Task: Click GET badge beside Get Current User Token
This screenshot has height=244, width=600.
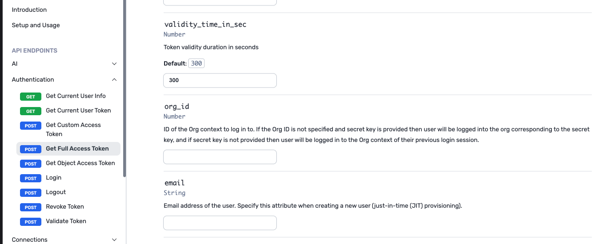Action: point(30,111)
